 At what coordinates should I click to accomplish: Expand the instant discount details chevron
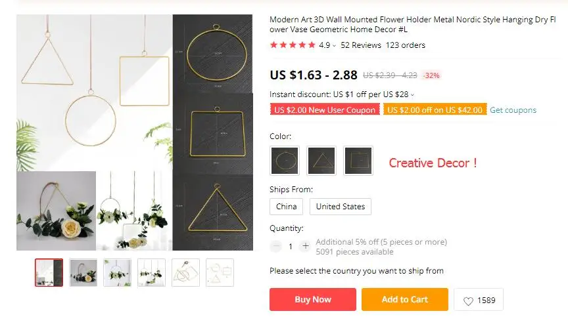pyautogui.click(x=412, y=95)
